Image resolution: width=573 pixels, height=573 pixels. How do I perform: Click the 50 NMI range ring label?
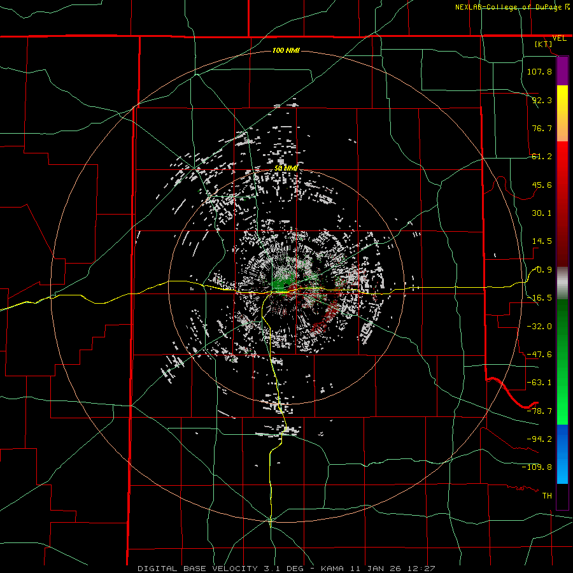pos(286,168)
